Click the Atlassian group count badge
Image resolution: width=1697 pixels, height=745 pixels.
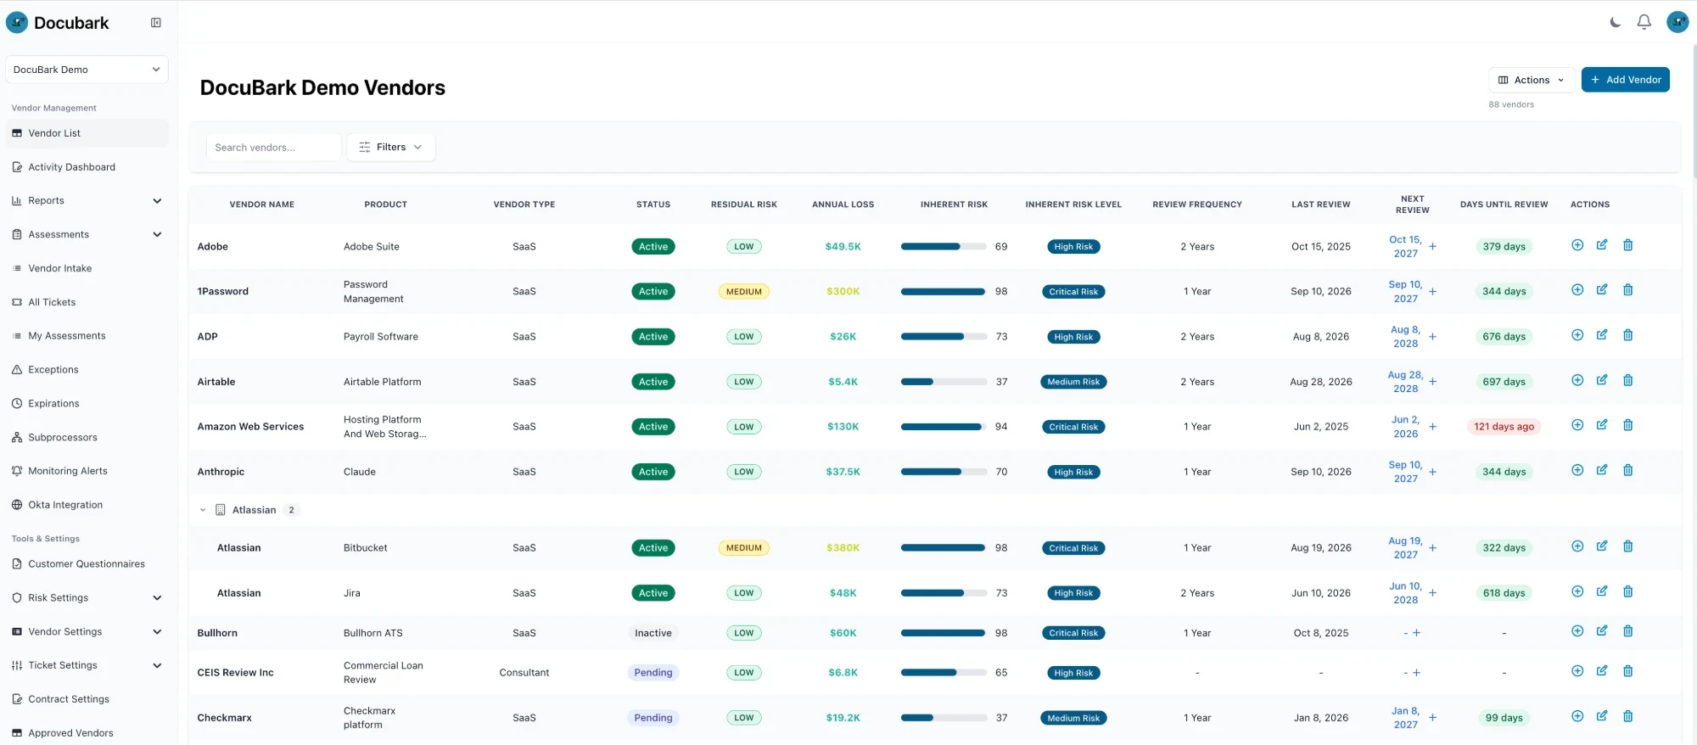click(291, 510)
